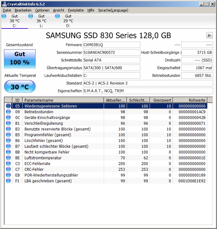The height and width of the screenshot is (229, 217).
Task: Click status orb of Nicht korrigierbare Fehler row
Action: pyautogui.click(x=8, y=152)
